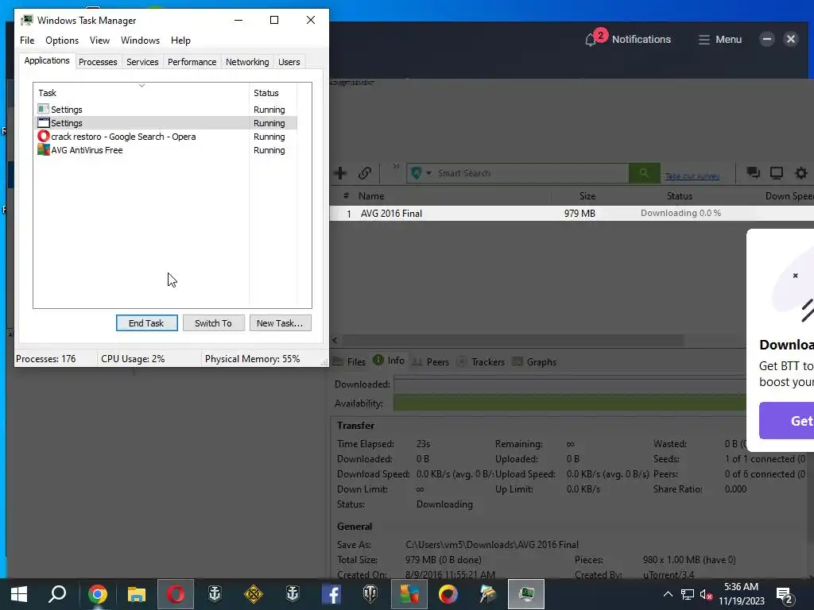Click the remote monitor icon in uTorrent toolbar
This screenshot has width=814, height=610.
click(777, 173)
